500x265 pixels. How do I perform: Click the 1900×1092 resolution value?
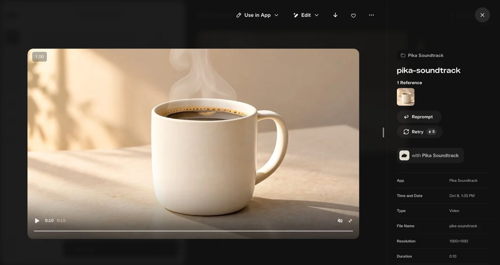pos(459,241)
